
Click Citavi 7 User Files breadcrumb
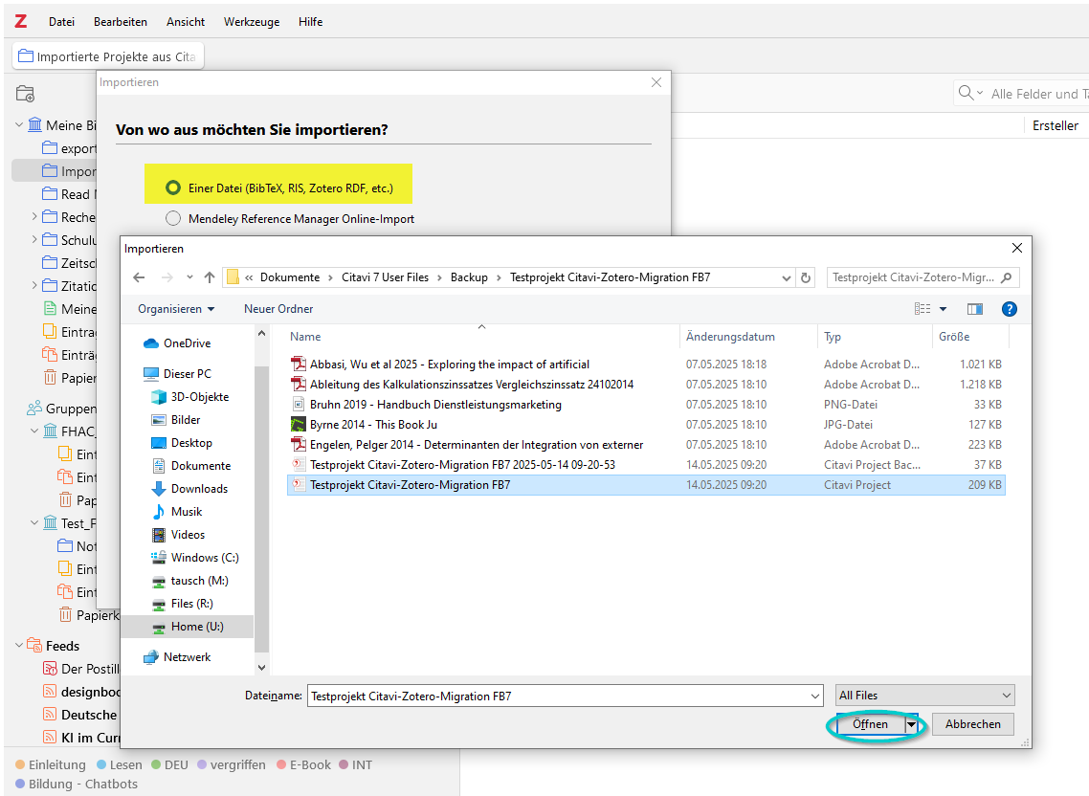[385, 277]
